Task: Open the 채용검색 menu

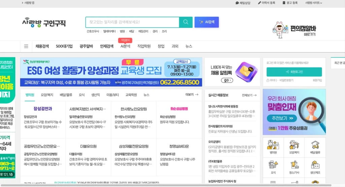Action: (x=42, y=46)
